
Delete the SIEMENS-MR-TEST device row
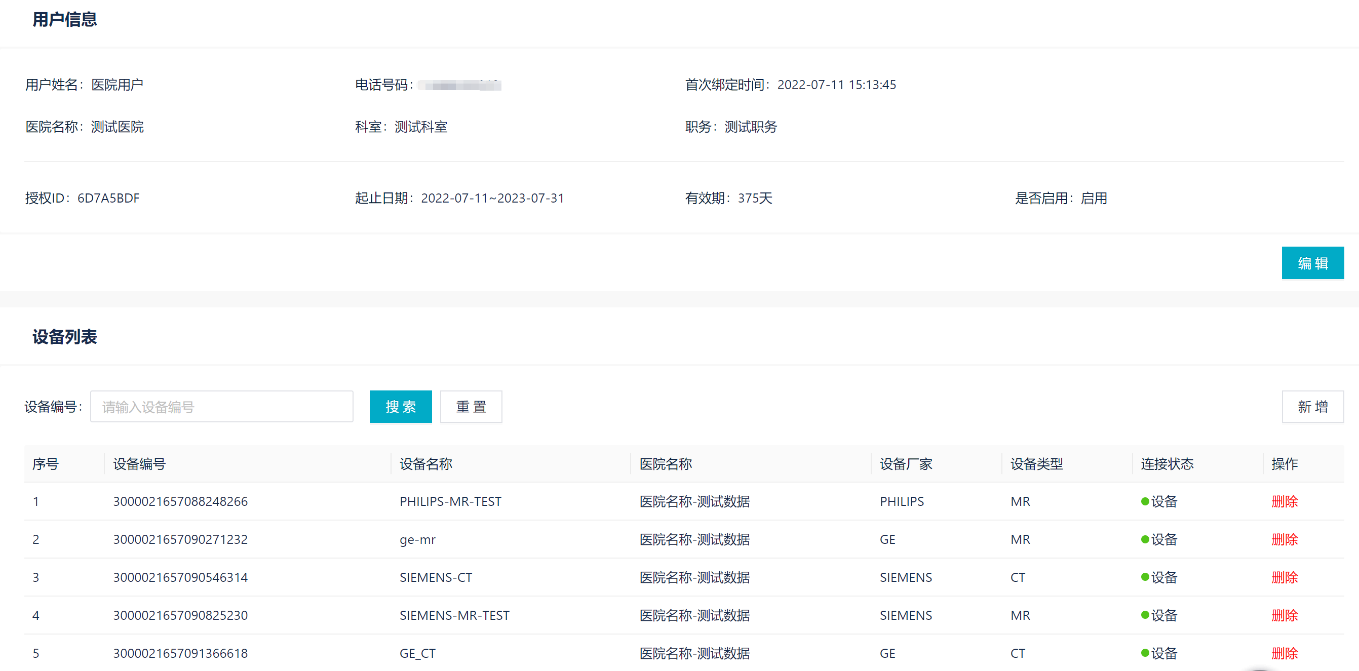[1284, 615]
